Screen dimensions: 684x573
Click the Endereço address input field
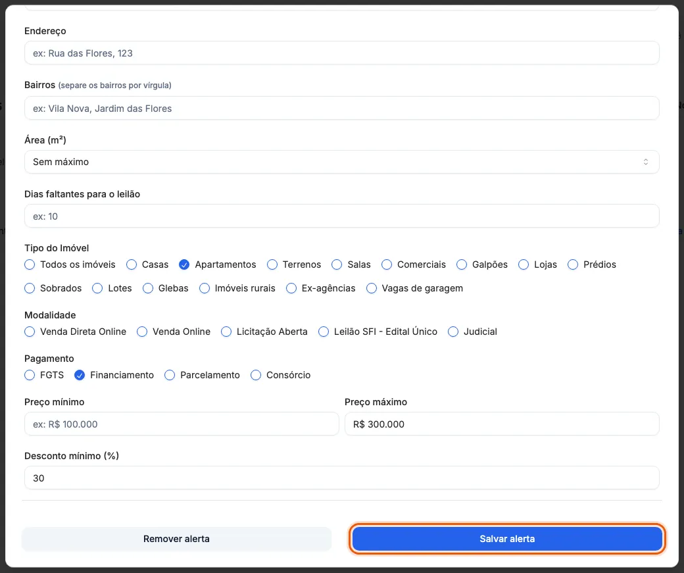point(341,53)
